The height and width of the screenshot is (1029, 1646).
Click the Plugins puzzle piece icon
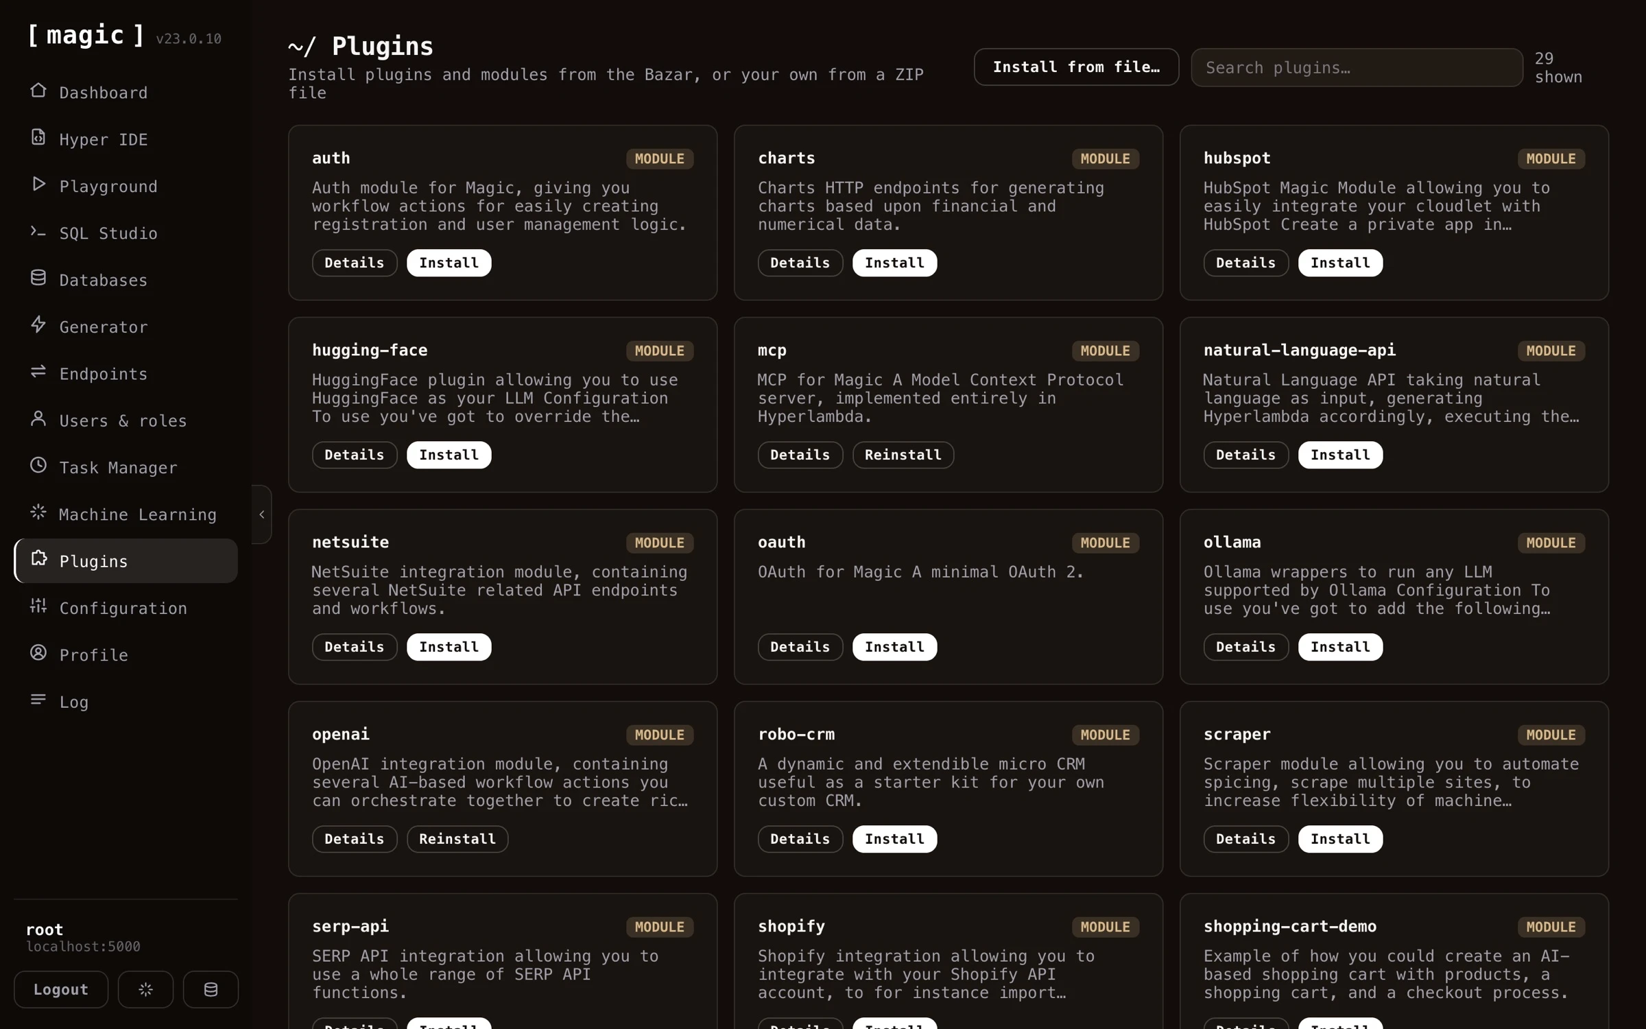(39, 559)
